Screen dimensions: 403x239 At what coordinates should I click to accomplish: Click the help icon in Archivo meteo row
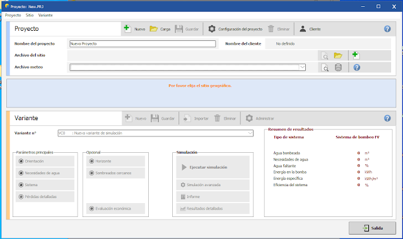point(357,67)
